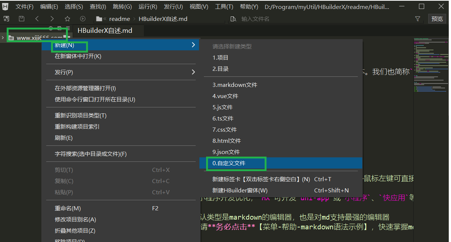
Task: Choose 新建HBuilder窗体(W) entry
Action: coord(281,191)
